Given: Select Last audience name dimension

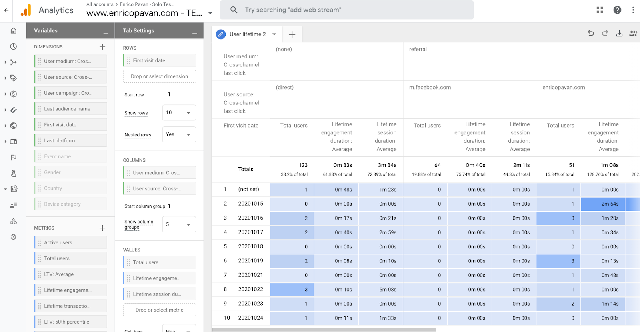Looking at the screenshot, I should 71,109.
